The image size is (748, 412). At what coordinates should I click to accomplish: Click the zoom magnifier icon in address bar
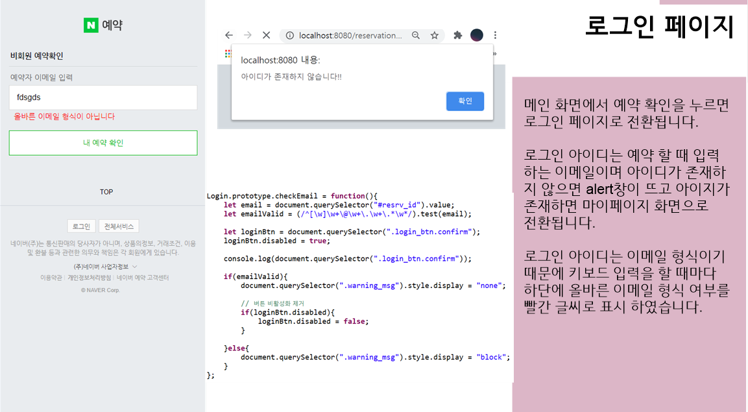click(416, 35)
